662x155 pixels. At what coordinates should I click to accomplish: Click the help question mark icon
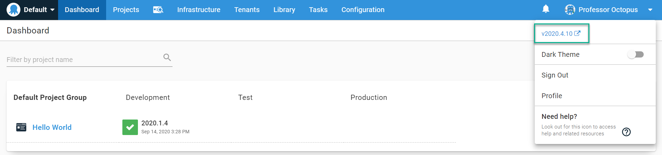click(x=626, y=132)
